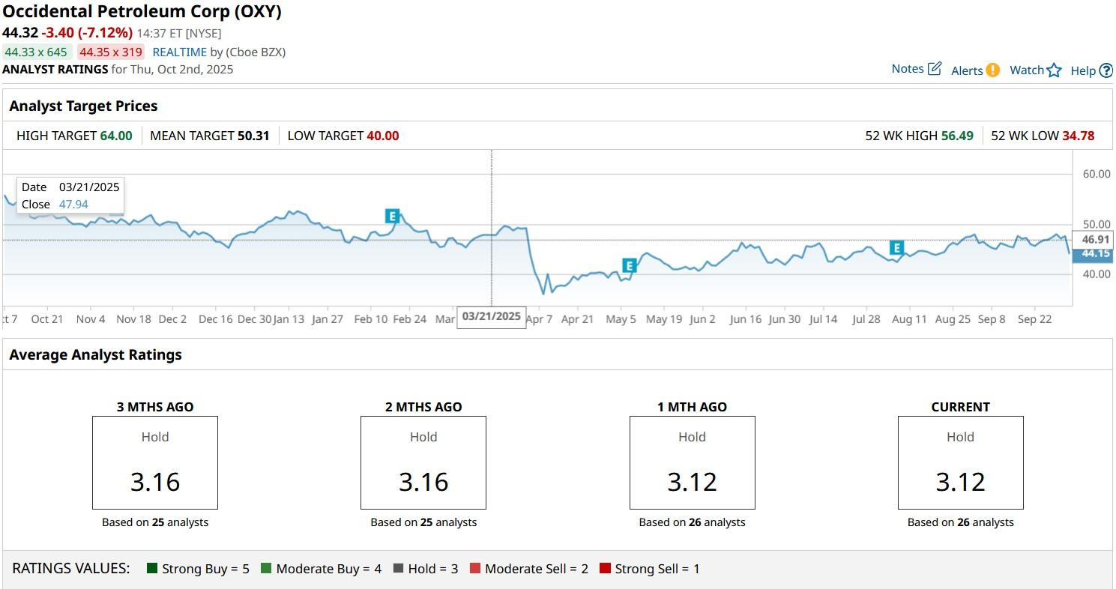The height and width of the screenshot is (589, 1116).
Task: Click 'Based on 25 analysts' under 3 MTHS AGO
Action: pyautogui.click(x=155, y=522)
